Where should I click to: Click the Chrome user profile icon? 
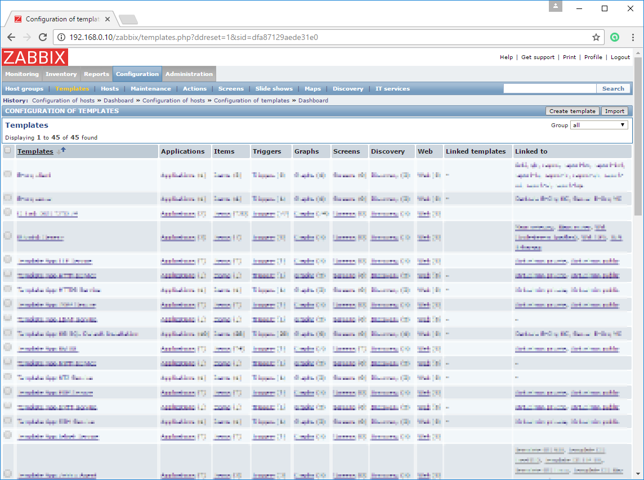point(555,6)
